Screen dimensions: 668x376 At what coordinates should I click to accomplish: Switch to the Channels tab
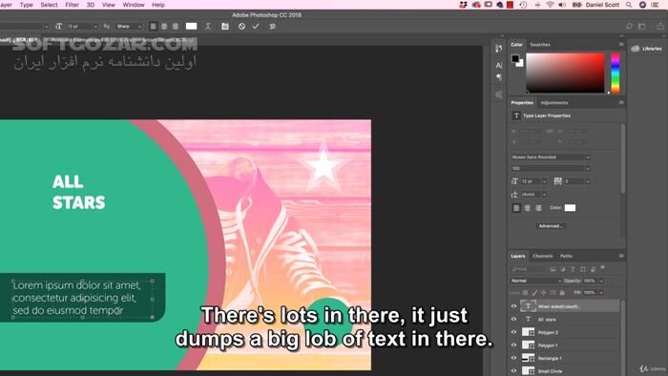click(542, 256)
